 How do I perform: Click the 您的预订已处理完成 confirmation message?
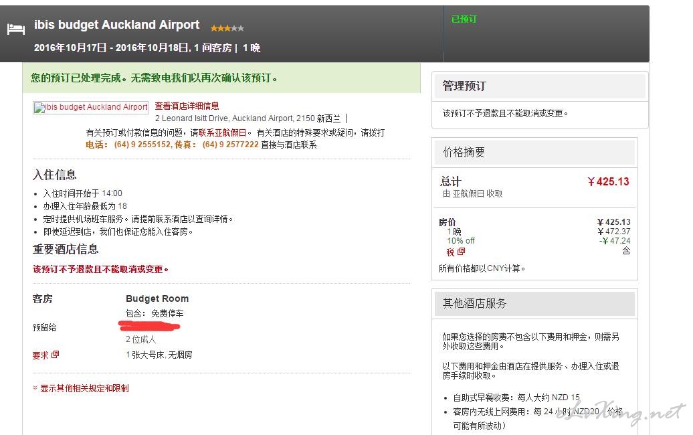point(155,78)
